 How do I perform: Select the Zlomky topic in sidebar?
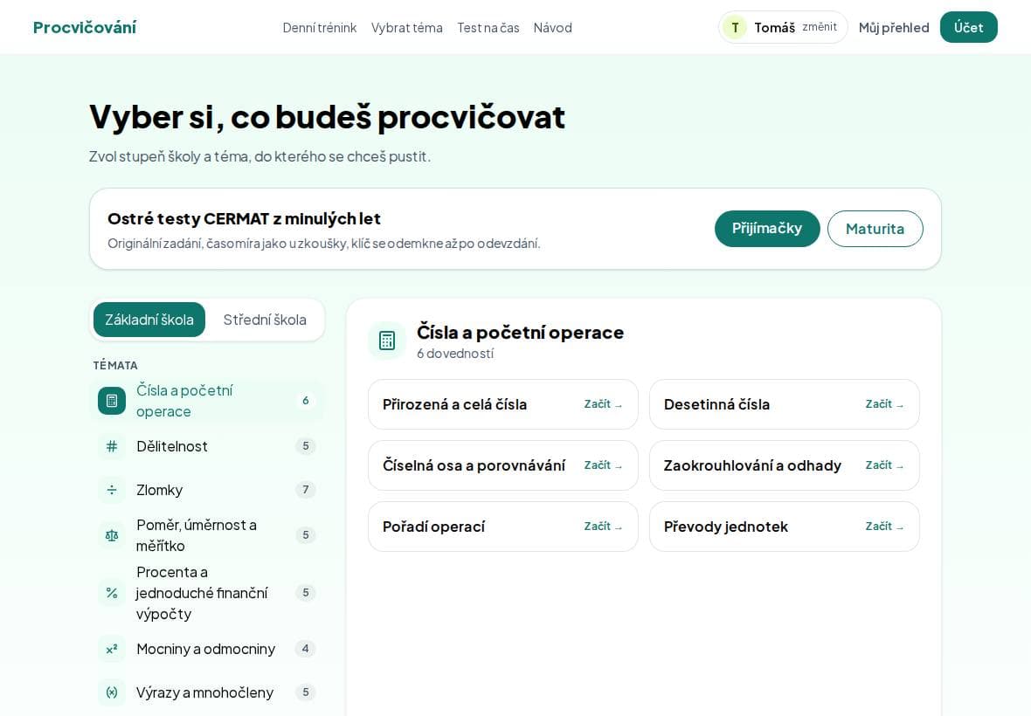(207, 490)
